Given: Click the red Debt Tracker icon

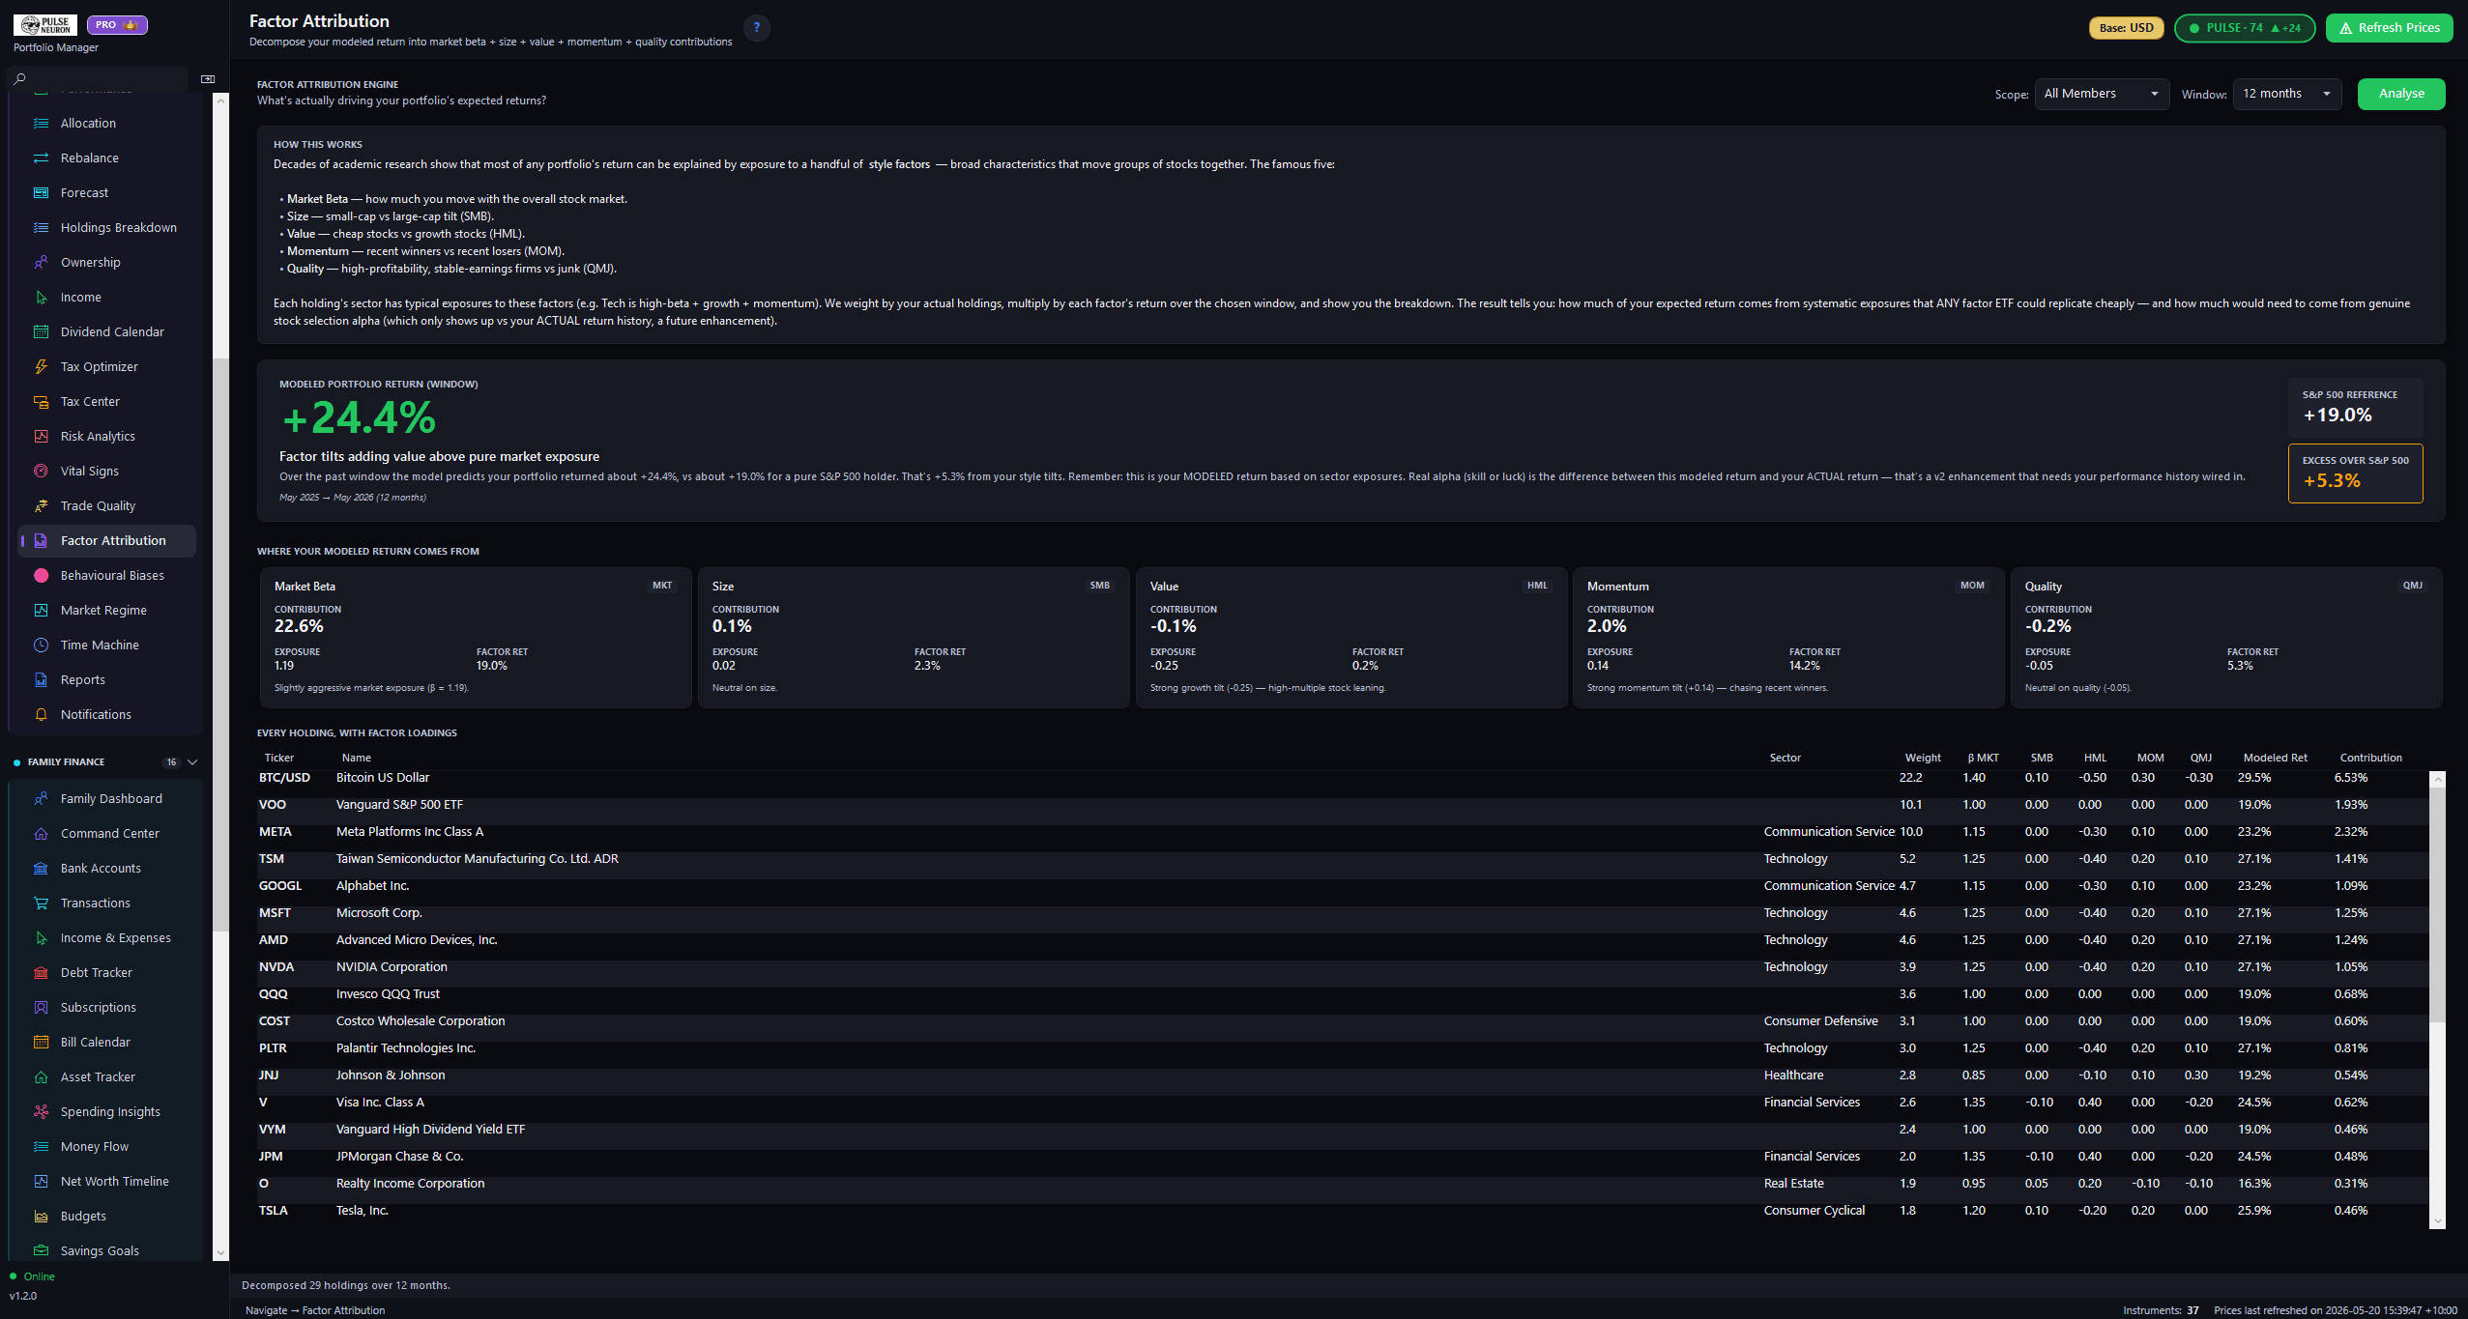Looking at the screenshot, I should [41, 972].
